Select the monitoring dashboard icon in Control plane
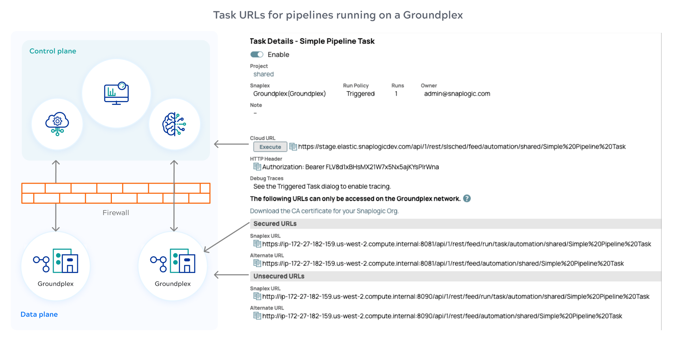Screen dimensions: 676x338 tap(116, 93)
